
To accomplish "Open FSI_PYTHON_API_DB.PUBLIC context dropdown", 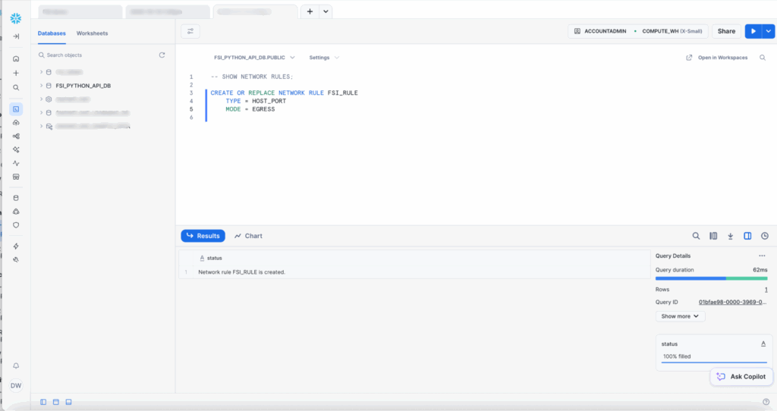I will click(254, 58).
